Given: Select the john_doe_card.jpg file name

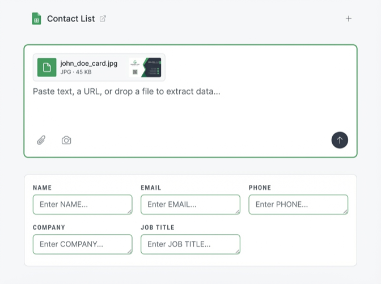Looking at the screenshot, I should (89, 63).
